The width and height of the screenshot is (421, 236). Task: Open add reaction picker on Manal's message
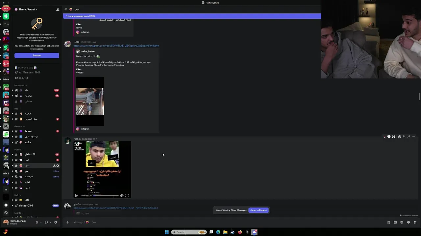pos(399,137)
